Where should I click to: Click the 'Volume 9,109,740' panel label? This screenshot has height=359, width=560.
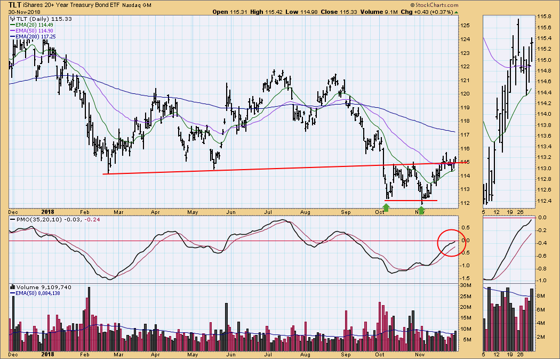44,287
